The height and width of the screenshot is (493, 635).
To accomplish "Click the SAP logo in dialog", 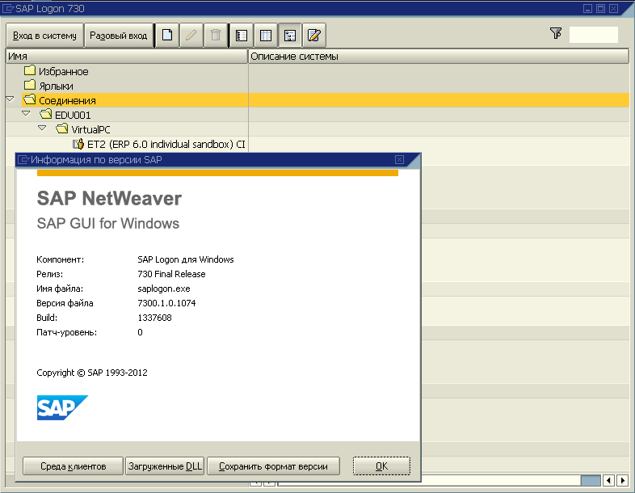I will pos(62,407).
